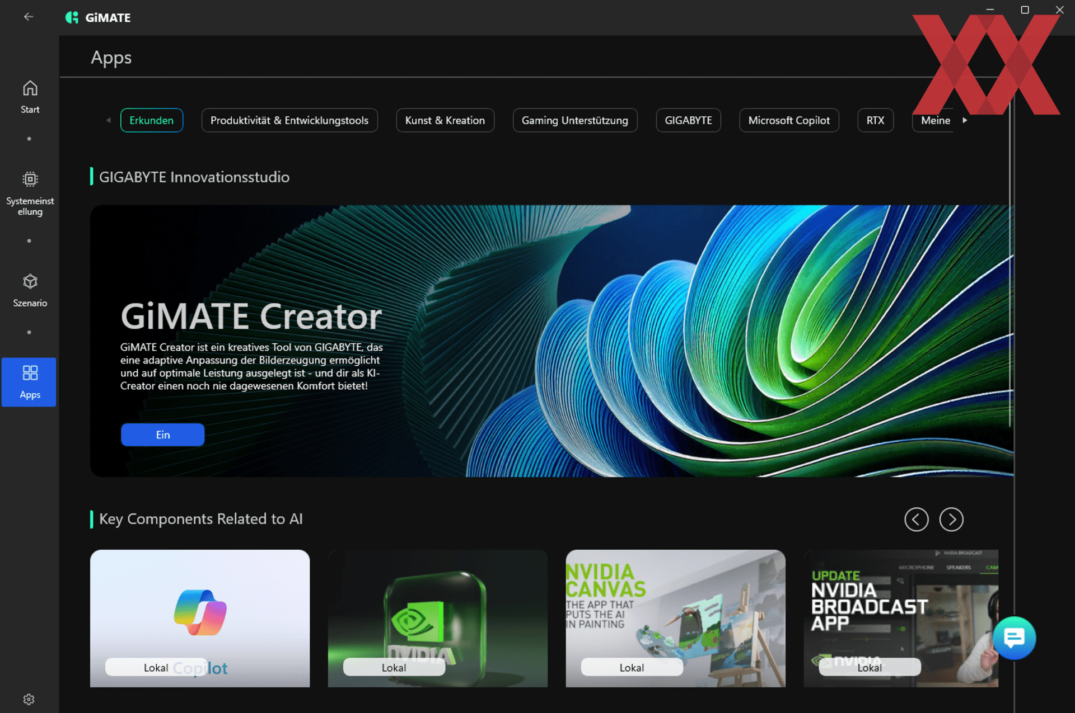Open the NVIDIA Canvas card
The width and height of the screenshot is (1075, 713).
click(x=675, y=618)
